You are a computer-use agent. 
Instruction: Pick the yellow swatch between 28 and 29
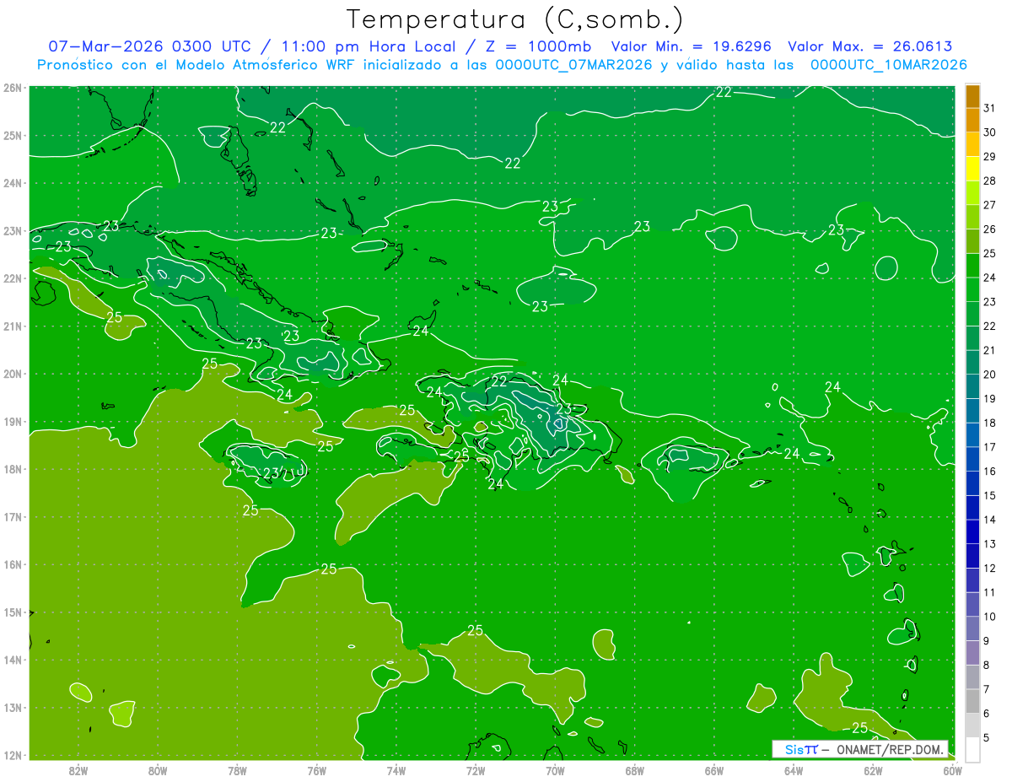pyautogui.click(x=972, y=169)
